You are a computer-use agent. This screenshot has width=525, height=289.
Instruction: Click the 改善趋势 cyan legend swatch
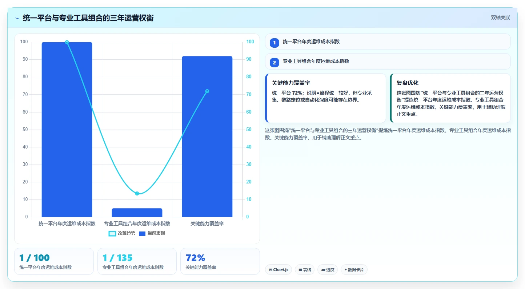point(112,233)
